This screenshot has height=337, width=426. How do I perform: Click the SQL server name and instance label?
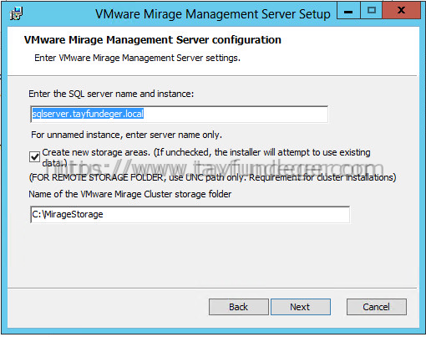tap(111, 94)
